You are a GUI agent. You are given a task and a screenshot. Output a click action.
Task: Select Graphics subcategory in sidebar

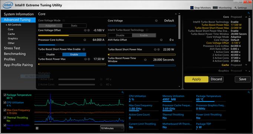click(x=13, y=38)
